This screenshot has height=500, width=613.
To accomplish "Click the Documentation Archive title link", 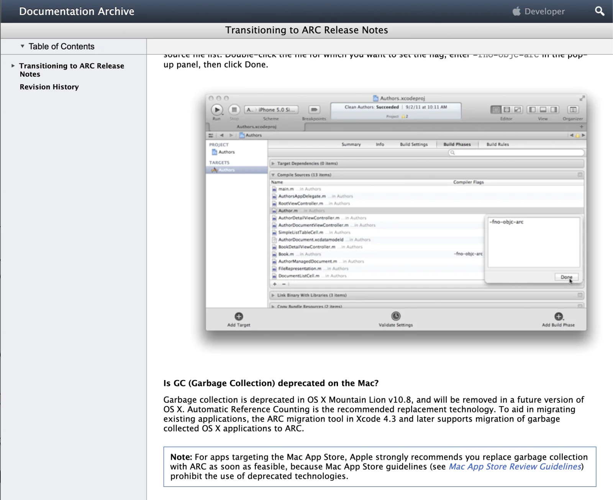I will click(x=77, y=11).
